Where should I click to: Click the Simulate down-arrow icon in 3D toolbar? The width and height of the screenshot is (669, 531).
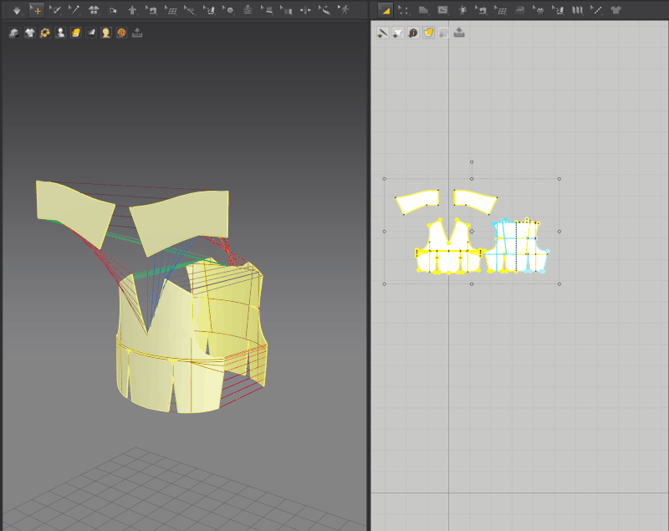(x=16, y=10)
